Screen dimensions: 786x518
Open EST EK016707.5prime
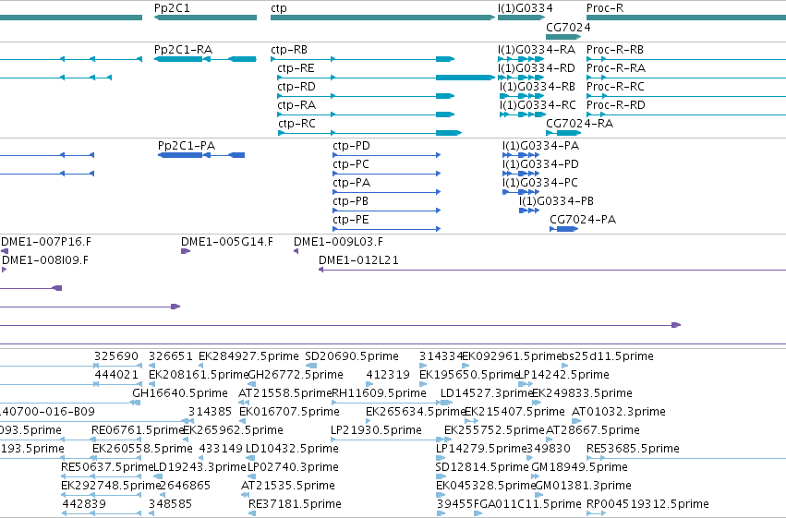pos(289,412)
